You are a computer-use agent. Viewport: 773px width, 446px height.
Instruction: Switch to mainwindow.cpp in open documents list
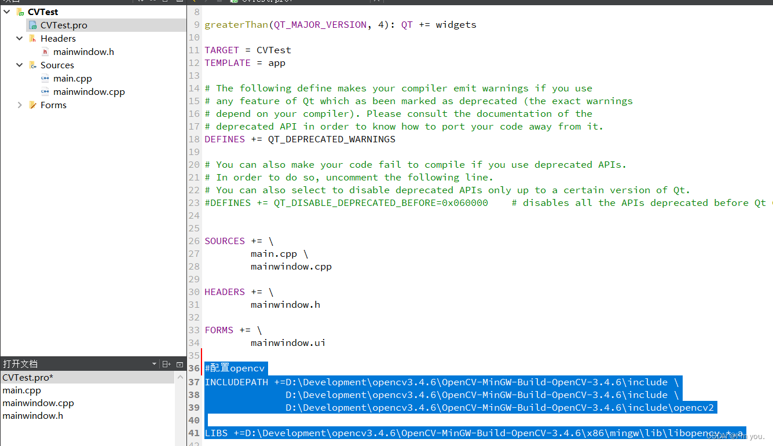38,403
